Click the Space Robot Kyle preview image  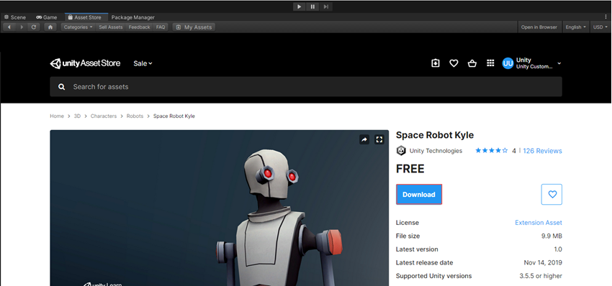[220, 208]
